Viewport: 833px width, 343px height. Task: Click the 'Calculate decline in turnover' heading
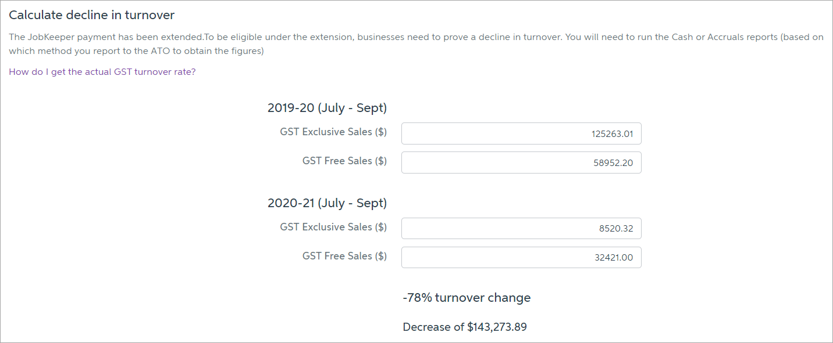pyautogui.click(x=92, y=15)
